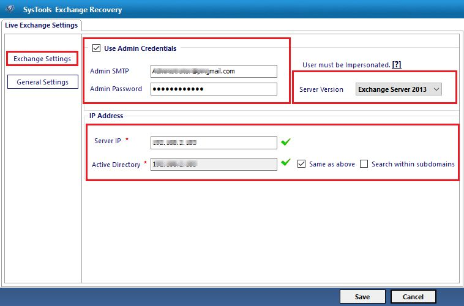Click the green checkmark beside Server IP

[285, 142]
